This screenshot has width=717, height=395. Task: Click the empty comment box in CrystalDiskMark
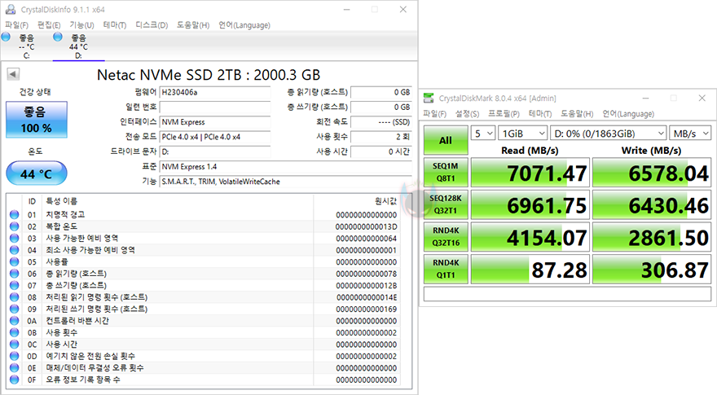coord(567,294)
